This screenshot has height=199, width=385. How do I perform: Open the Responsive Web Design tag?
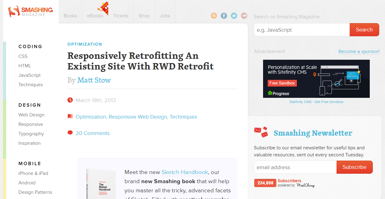tap(138, 117)
